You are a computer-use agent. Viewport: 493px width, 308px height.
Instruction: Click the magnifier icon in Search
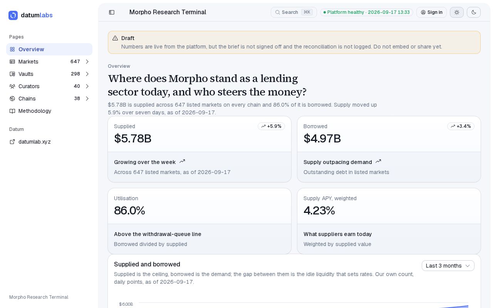[277, 12]
